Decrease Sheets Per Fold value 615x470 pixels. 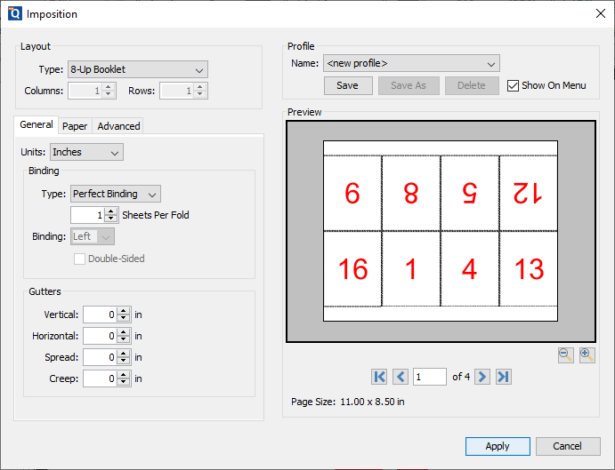111,219
